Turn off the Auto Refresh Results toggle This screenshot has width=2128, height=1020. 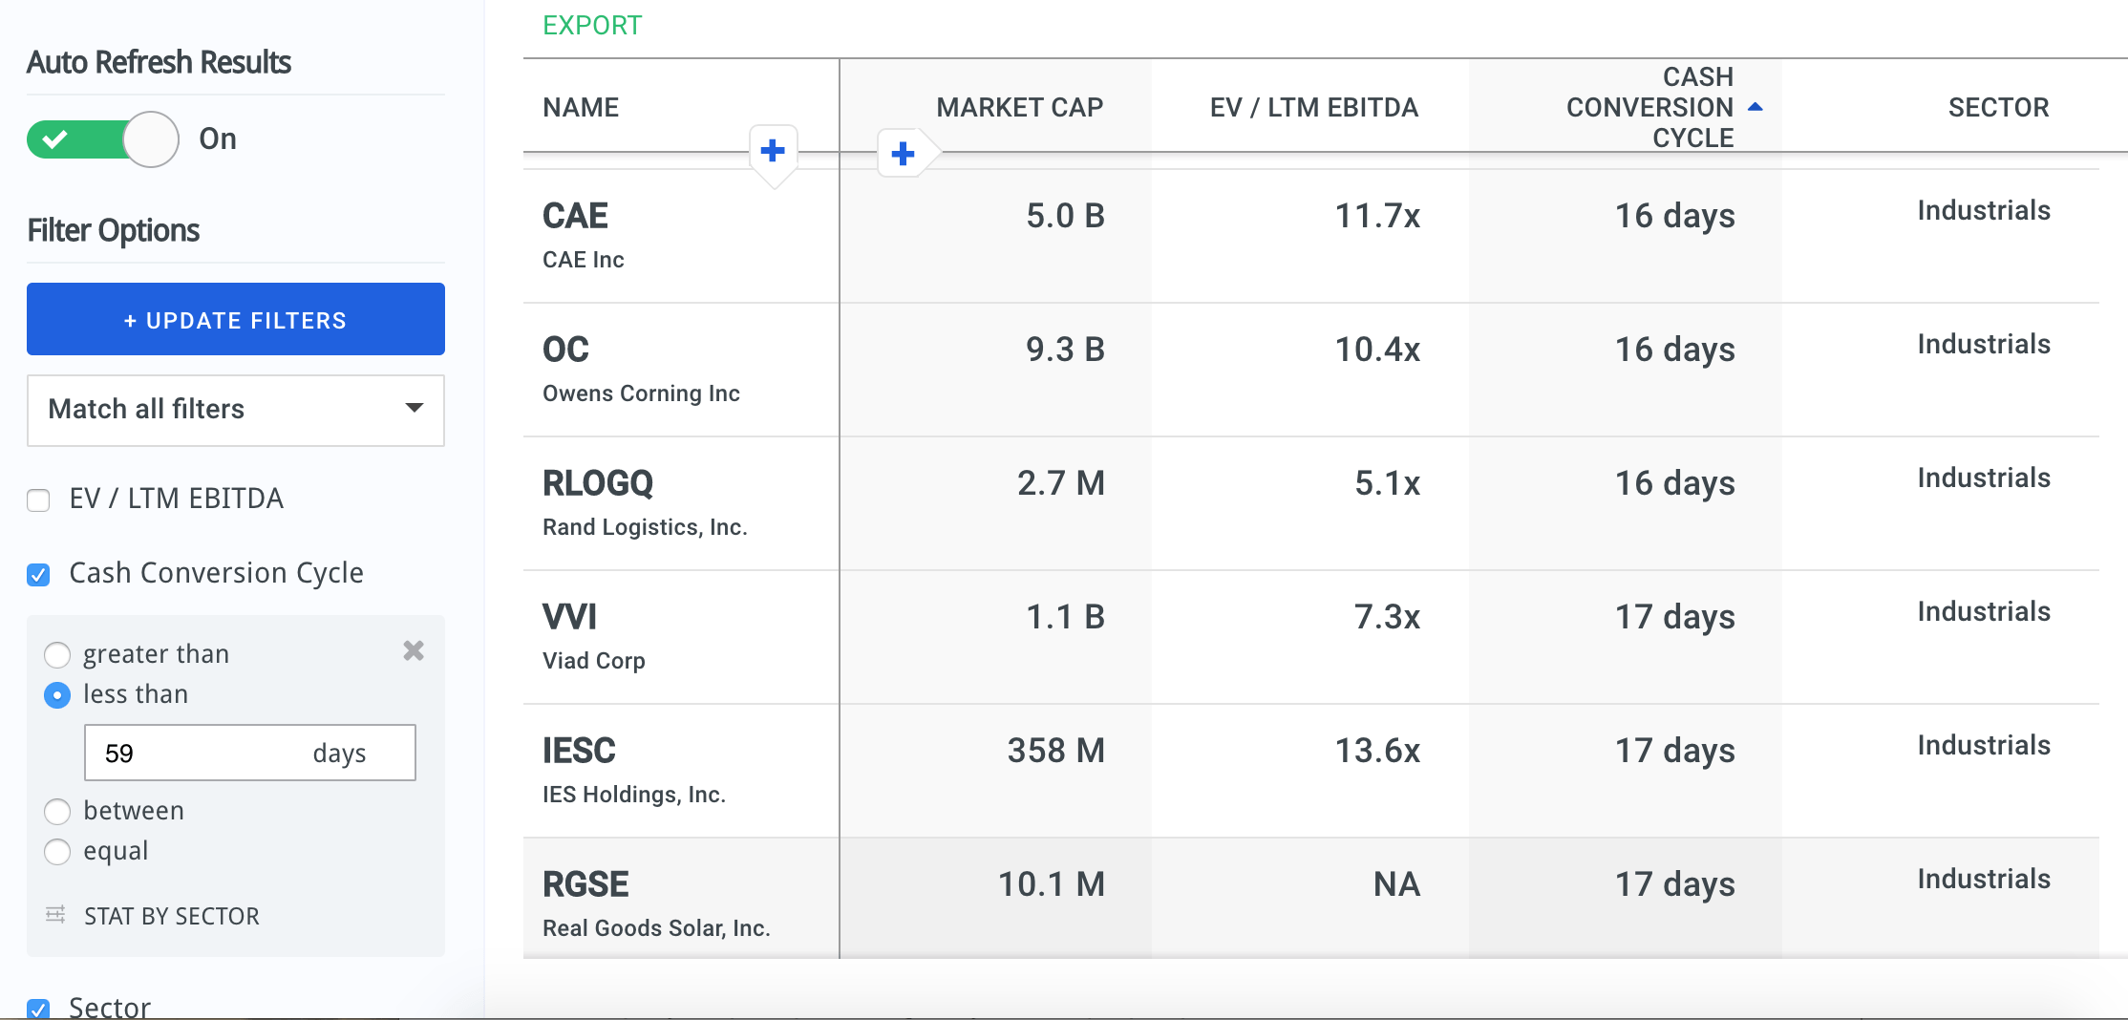coord(103,139)
